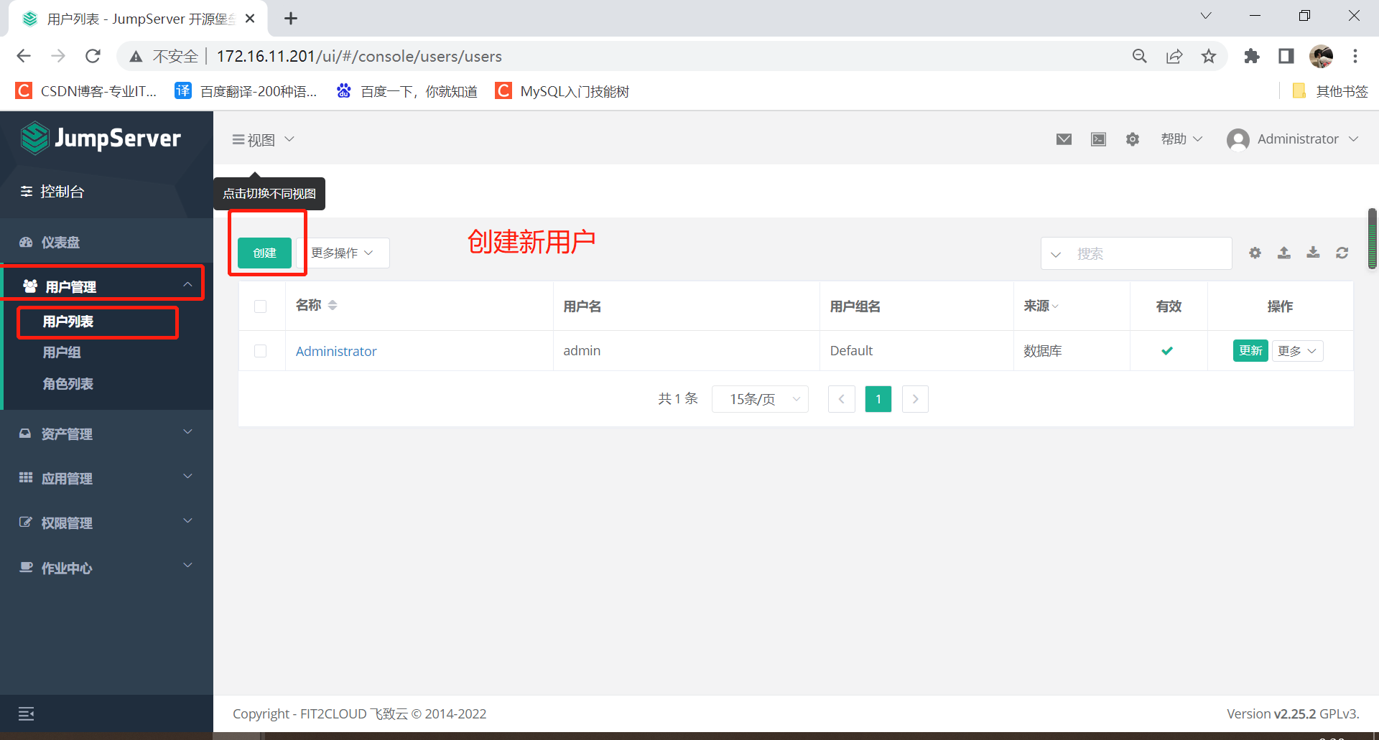
Task: Check the Administrator row checkbox
Action: (x=260, y=351)
